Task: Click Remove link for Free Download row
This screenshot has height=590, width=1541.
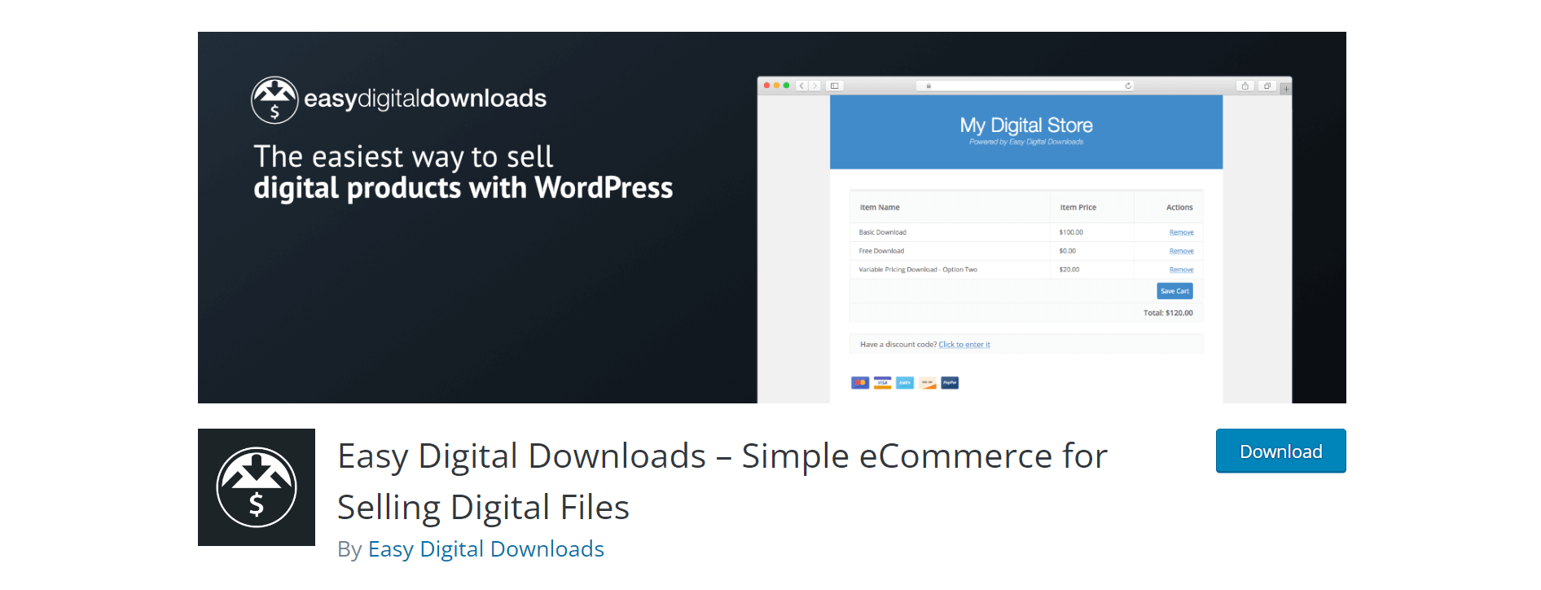Action: click(x=1181, y=251)
